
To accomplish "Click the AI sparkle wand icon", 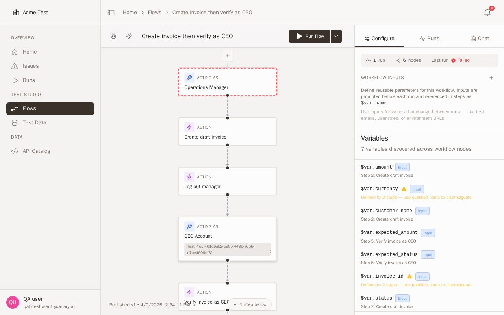I will (x=129, y=36).
